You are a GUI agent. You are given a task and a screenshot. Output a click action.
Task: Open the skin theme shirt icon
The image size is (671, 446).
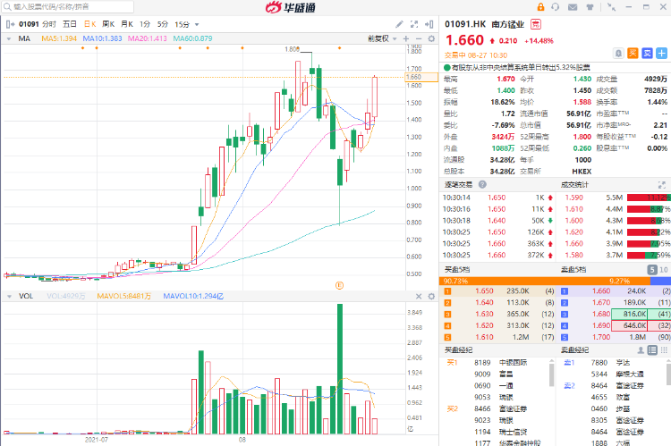point(590,7)
